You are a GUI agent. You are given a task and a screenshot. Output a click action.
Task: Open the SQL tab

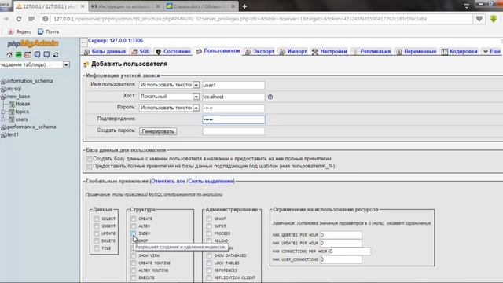(141, 51)
